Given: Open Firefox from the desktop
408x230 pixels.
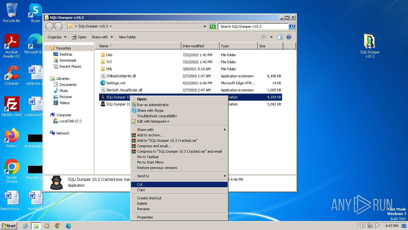Looking at the screenshot, I should coord(11,138).
